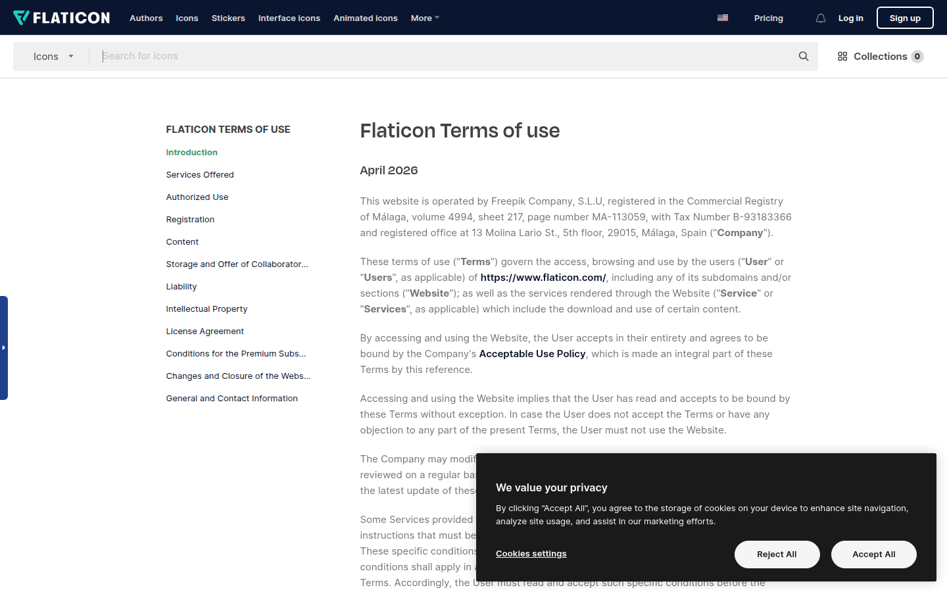Open the Authors menu item
Viewport: 947px width, 592px height.
[146, 18]
